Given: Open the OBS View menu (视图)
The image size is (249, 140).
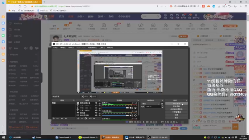Looking at the screenshot, I should click(x=71, y=48).
